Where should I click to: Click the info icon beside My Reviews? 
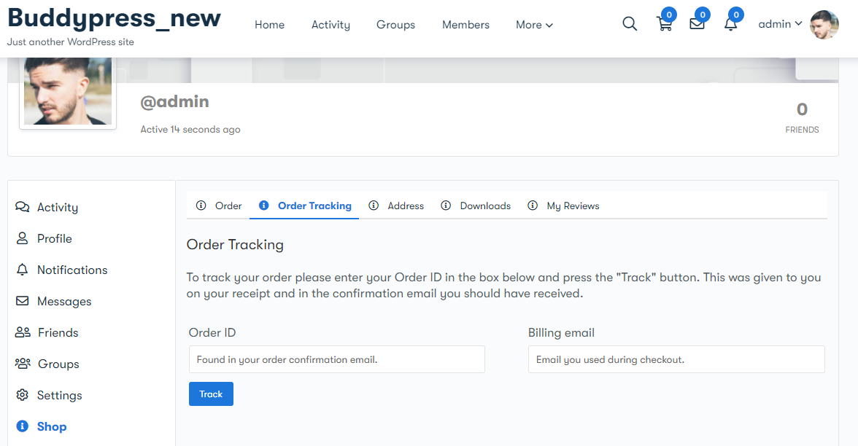click(533, 206)
